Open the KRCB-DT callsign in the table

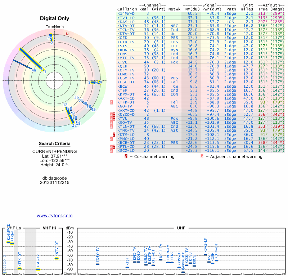click(126, 142)
